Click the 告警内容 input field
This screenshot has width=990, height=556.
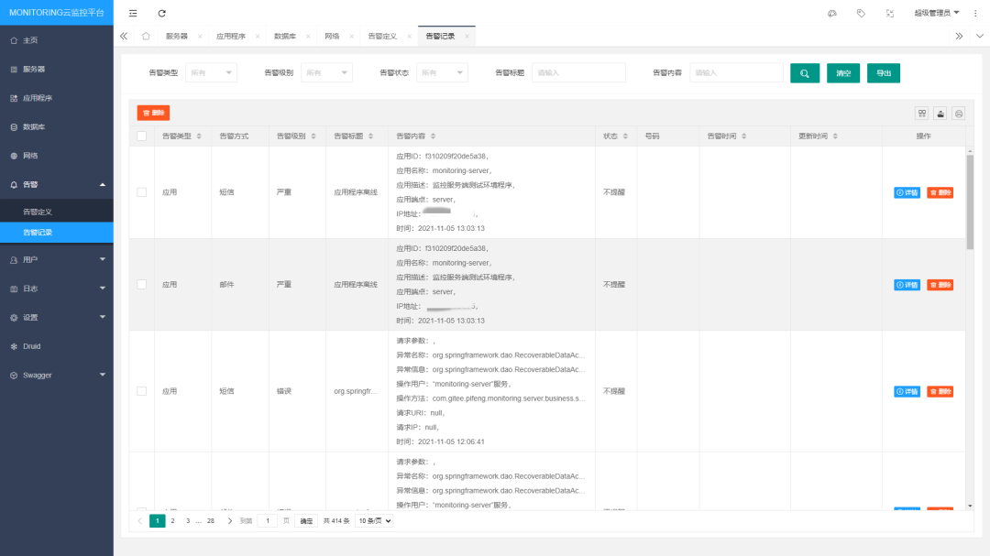(736, 73)
